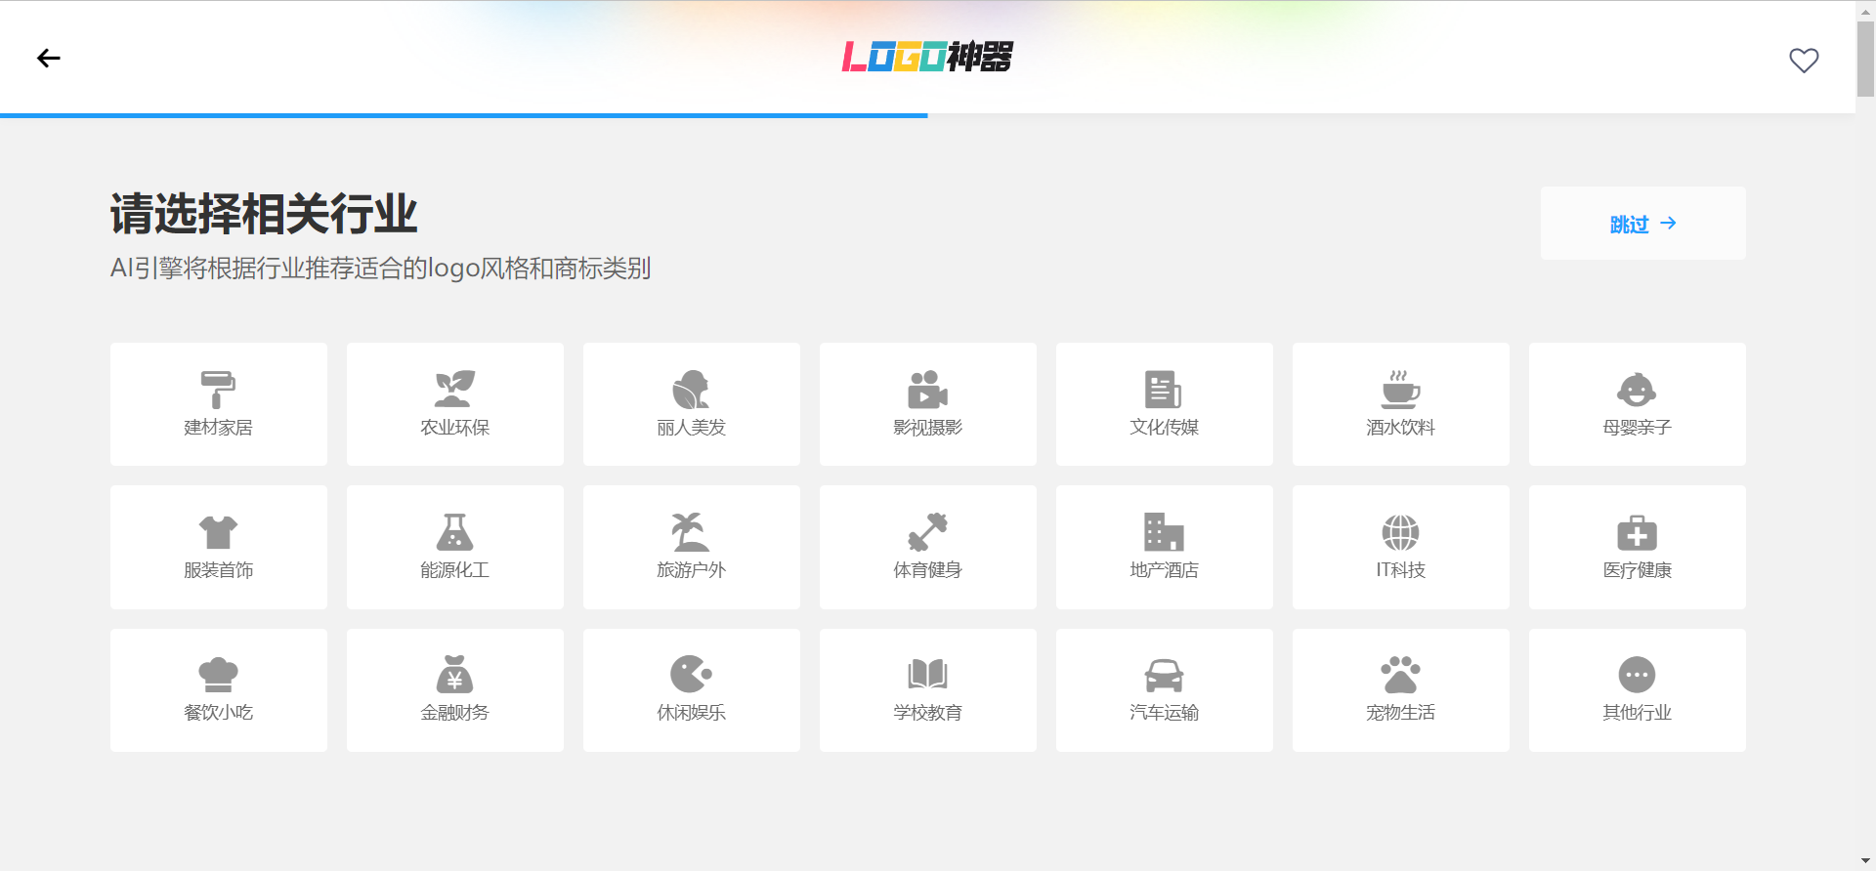This screenshot has width=1876, height=871.
Task: Select the 休闲娱乐 pac-man icon
Action: pos(691,675)
